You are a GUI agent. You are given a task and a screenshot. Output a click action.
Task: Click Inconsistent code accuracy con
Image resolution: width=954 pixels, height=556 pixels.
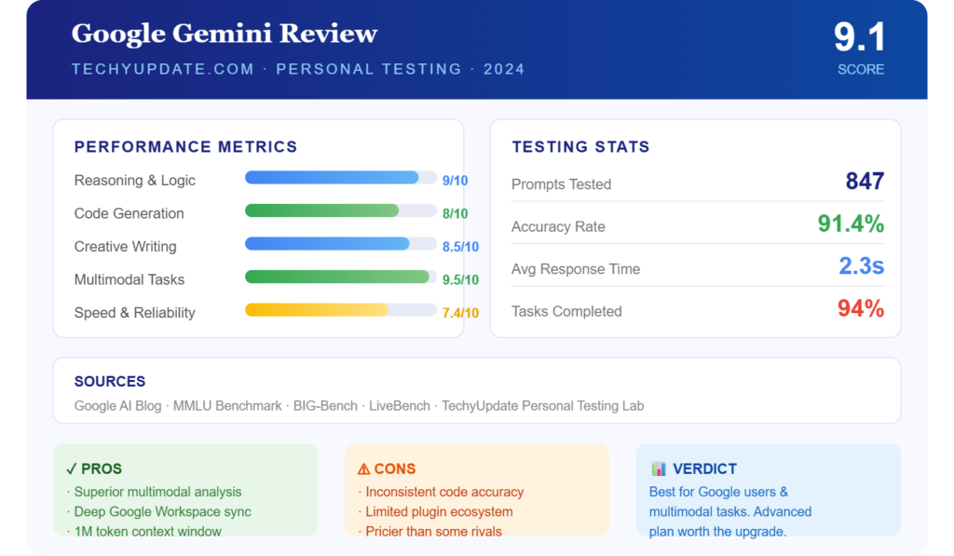[x=444, y=492]
